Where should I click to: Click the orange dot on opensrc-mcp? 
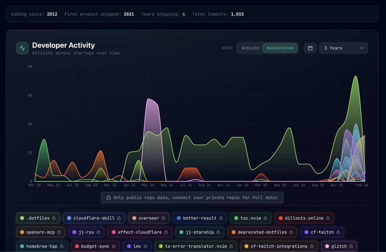tap(22, 232)
